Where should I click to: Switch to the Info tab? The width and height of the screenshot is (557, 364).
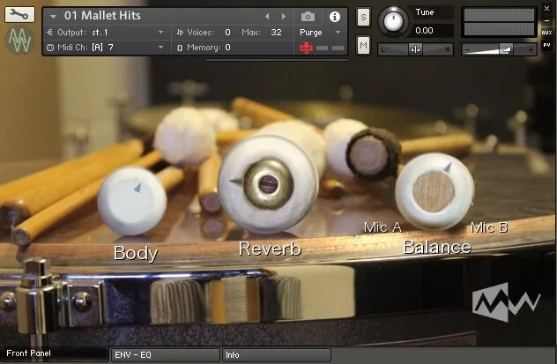click(x=277, y=355)
